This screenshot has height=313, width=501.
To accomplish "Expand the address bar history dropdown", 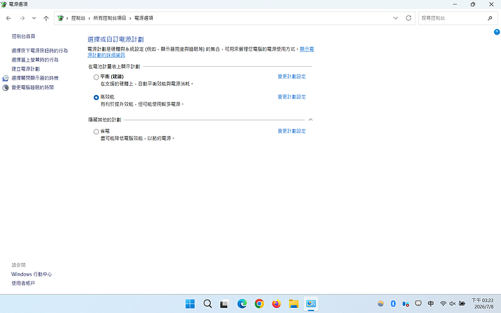I will click(x=395, y=18).
